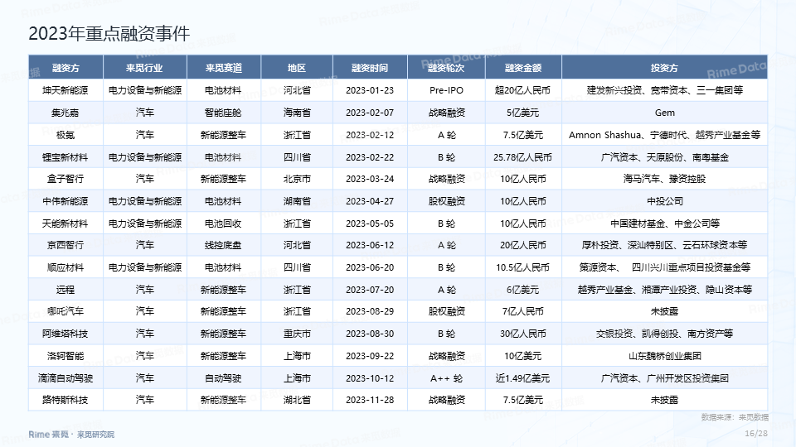Click the slide title 2023年重点融资事件
The height and width of the screenshot is (447, 796).
109,33
